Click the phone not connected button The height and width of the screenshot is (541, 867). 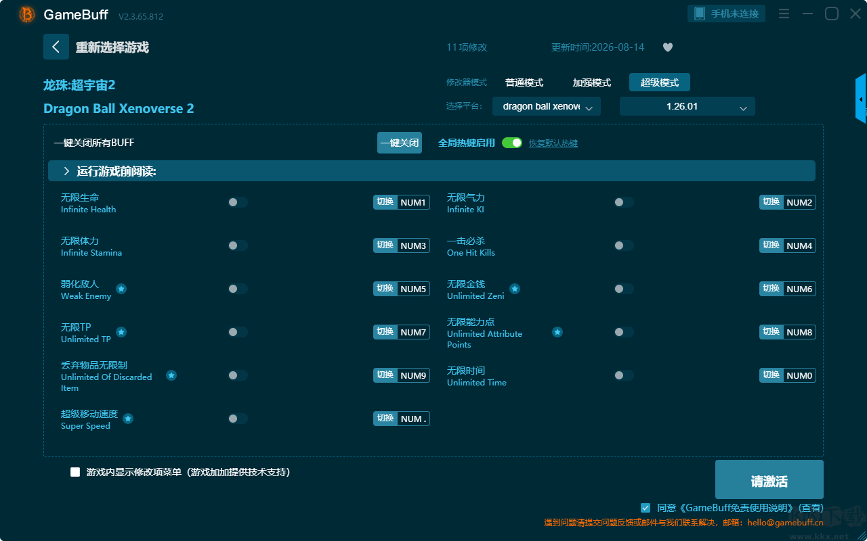(x=727, y=14)
